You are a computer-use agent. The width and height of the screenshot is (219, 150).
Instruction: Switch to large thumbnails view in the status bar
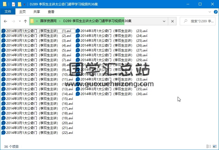tap(215, 146)
